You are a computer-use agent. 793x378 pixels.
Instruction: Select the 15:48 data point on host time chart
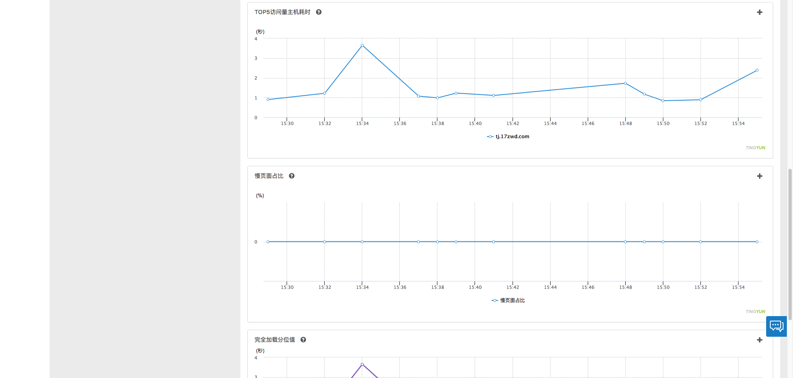[625, 83]
